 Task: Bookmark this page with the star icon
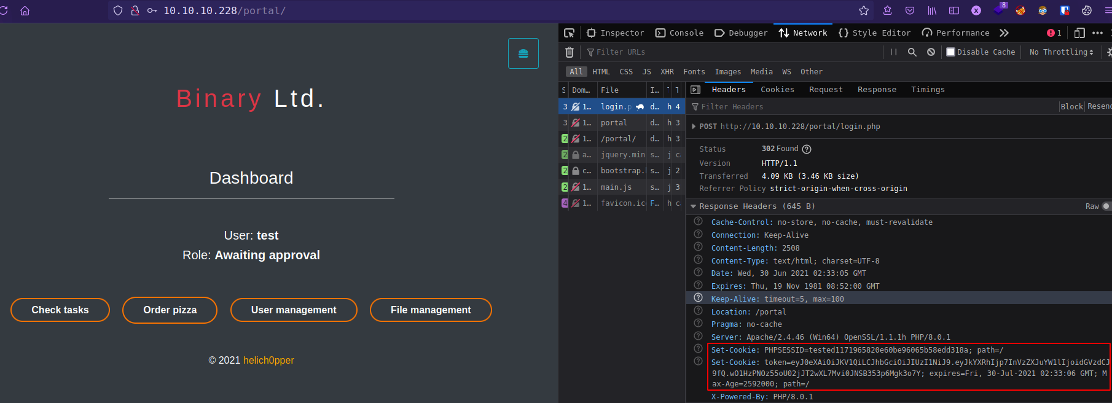tap(864, 10)
